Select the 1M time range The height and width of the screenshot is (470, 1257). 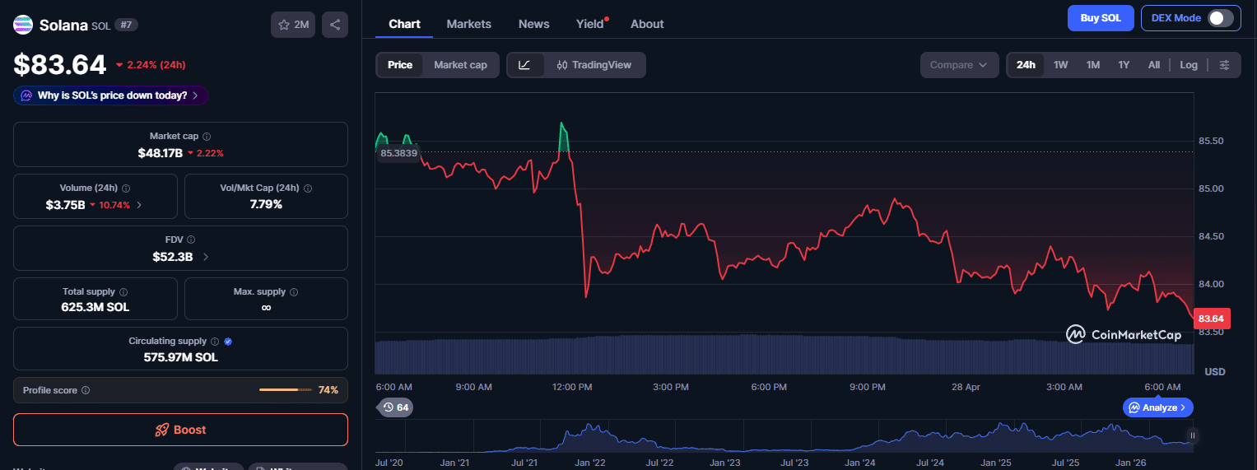1092,65
